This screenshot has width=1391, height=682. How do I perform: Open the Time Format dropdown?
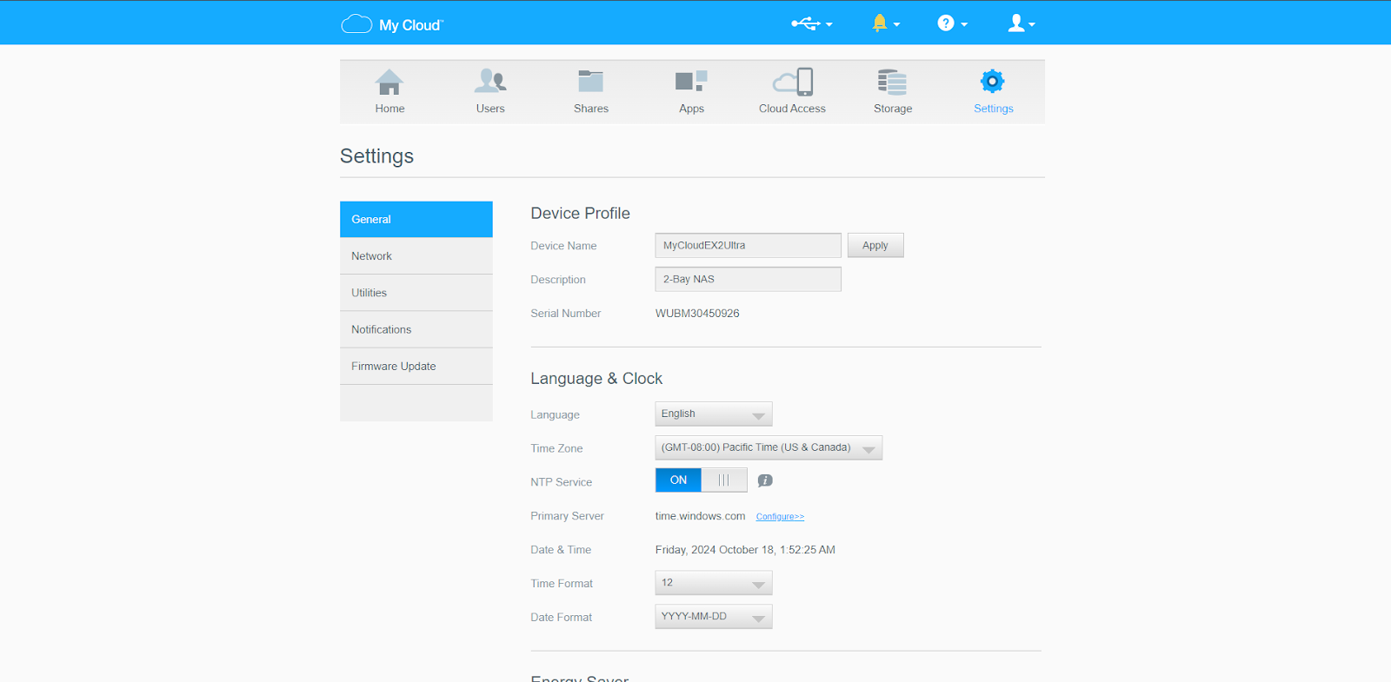[x=714, y=583]
